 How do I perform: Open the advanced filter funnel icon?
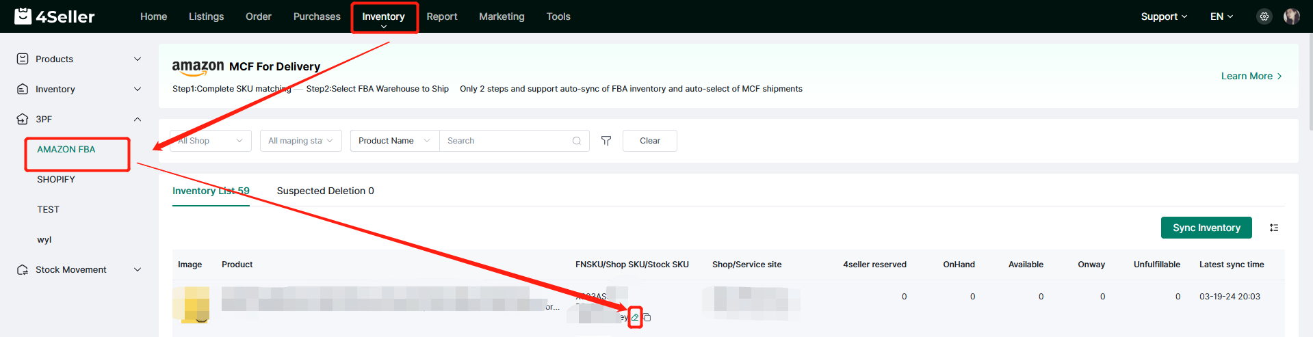tap(606, 141)
